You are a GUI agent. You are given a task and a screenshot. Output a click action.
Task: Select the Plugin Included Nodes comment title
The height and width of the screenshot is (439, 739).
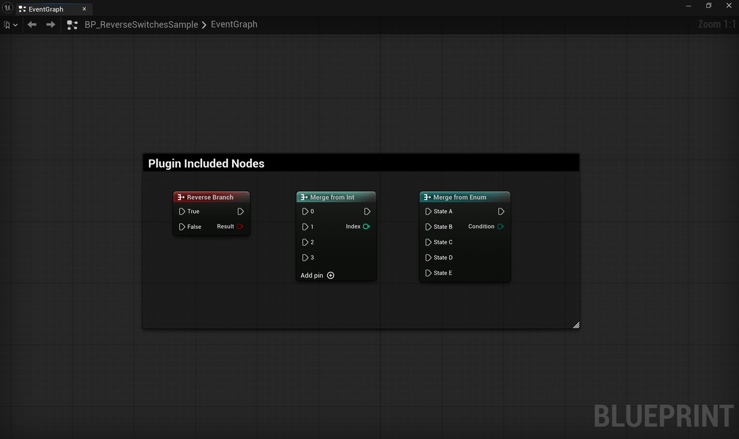click(x=206, y=163)
